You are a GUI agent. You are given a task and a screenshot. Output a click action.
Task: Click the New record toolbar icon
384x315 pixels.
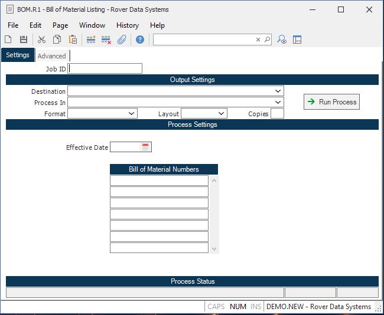point(8,40)
